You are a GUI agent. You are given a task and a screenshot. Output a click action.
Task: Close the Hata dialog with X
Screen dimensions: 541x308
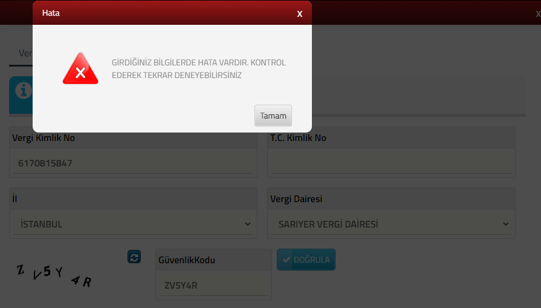[299, 14]
